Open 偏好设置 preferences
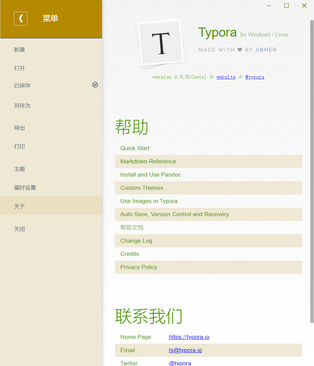314x366 pixels. point(51,188)
